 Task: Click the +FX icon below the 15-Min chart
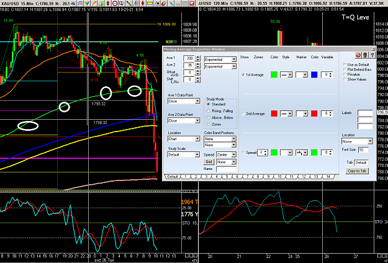[194, 261]
